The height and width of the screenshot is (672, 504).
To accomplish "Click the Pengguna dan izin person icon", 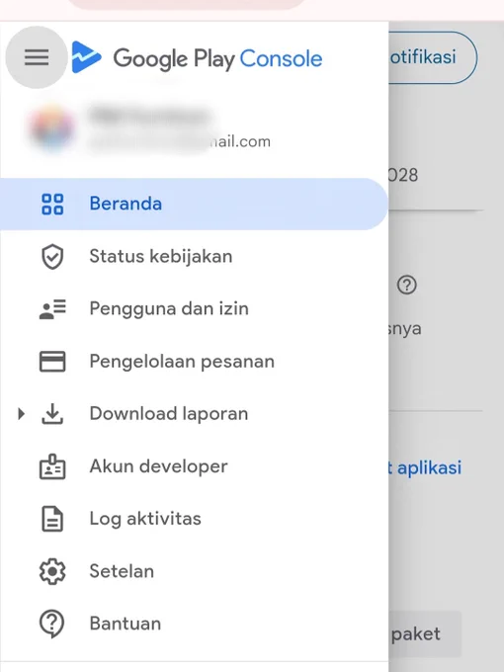I will (52, 309).
